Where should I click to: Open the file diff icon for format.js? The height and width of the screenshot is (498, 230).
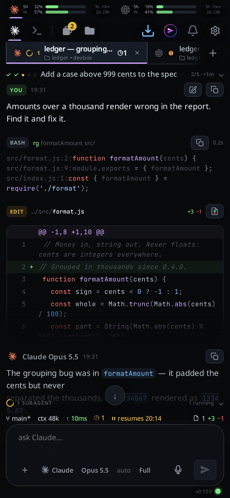point(215,211)
